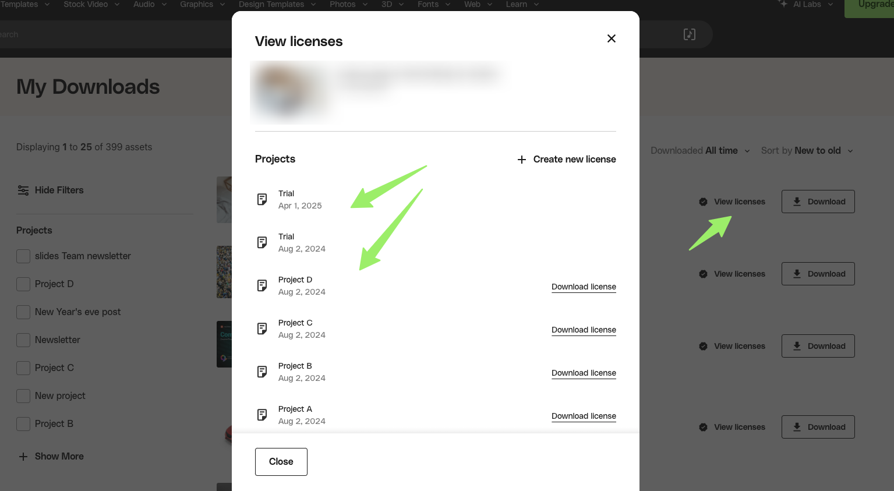Click the plus icon next to Show More
The width and height of the screenshot is (894, 491).
[23, 457]
